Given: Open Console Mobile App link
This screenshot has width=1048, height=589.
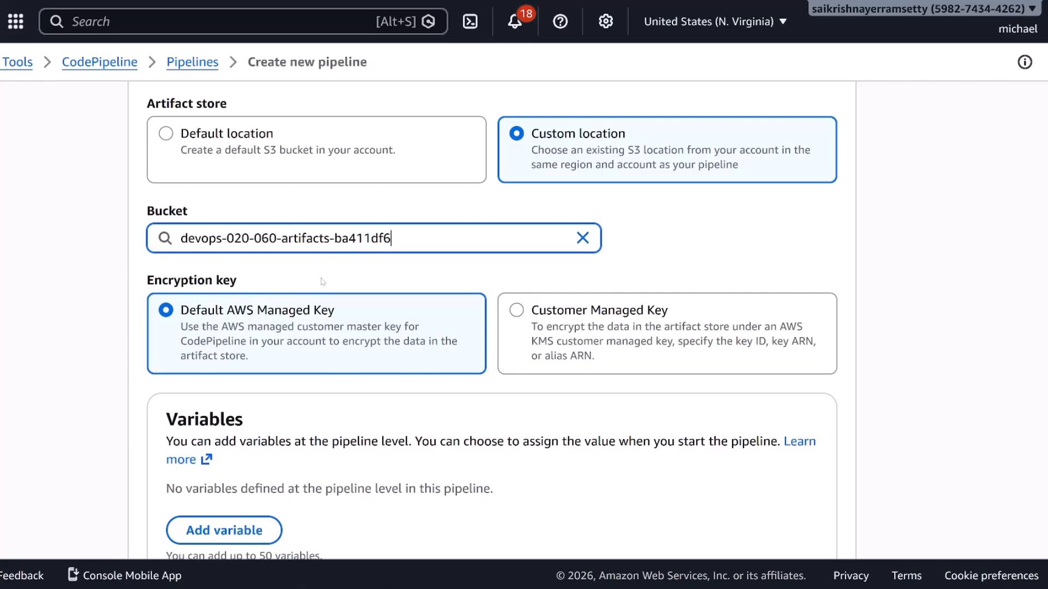Looking at the screenshot, I should (x=132, y=575).
